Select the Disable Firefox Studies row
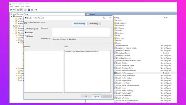The height and width of the screenshot is (105, 186). click(x=145, y=78)
